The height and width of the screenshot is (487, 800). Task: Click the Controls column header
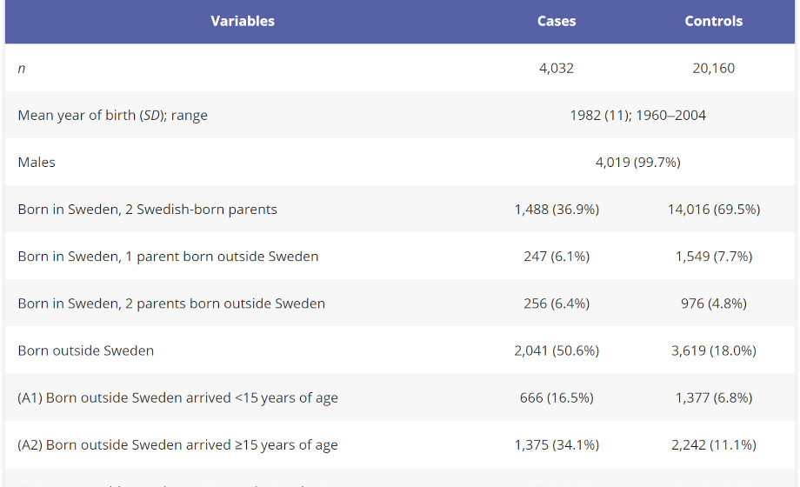point(713,21)
